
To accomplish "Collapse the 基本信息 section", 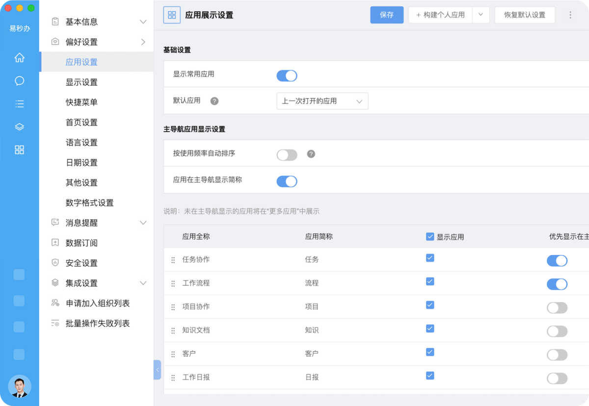I will tap(143, 22).
